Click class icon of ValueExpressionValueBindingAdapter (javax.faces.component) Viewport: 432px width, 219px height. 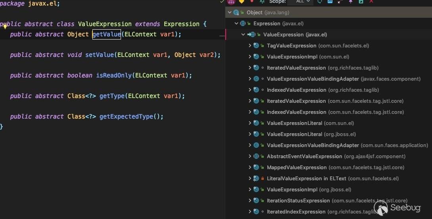coord(256,79)
